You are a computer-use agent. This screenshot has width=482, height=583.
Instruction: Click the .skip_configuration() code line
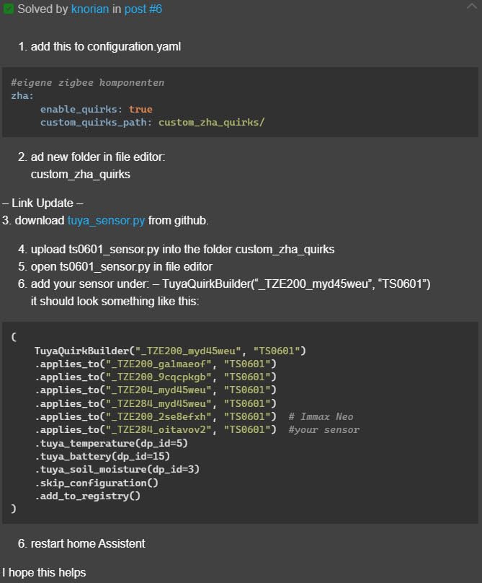(x=96, y=483)
